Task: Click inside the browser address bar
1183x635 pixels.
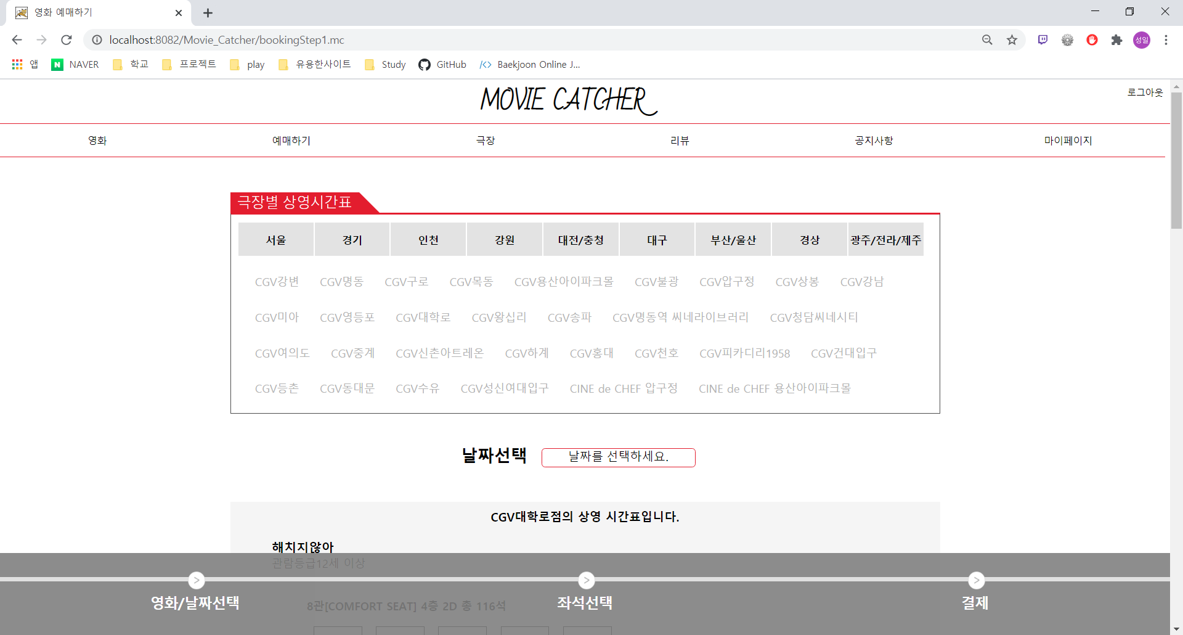Action: (x=370, y=39)
